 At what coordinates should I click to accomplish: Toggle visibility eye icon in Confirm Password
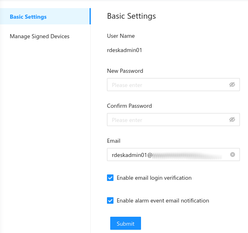(232, 120)
